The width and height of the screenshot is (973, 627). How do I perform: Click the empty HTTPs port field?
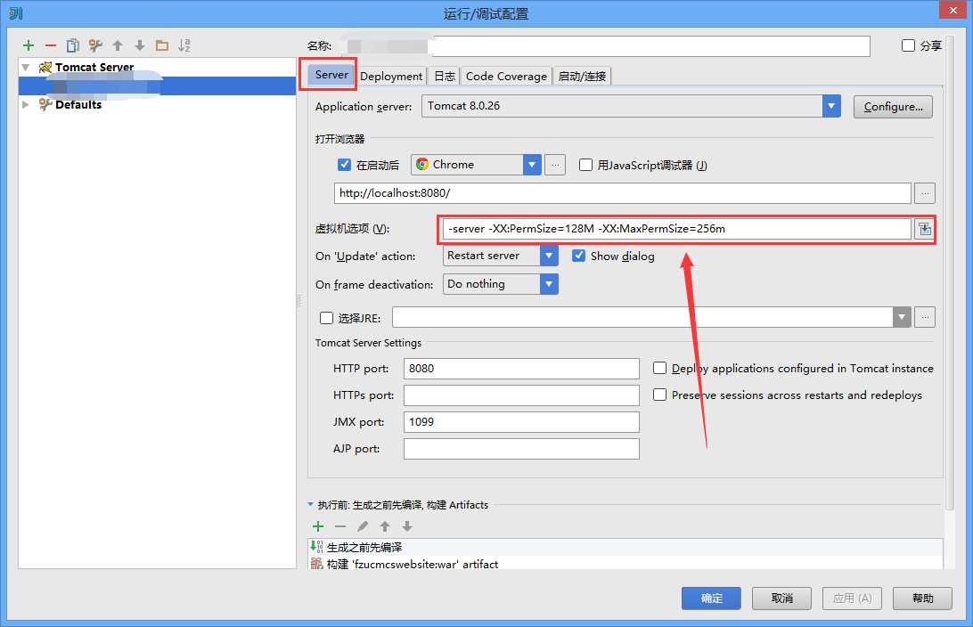pos(521,395)
